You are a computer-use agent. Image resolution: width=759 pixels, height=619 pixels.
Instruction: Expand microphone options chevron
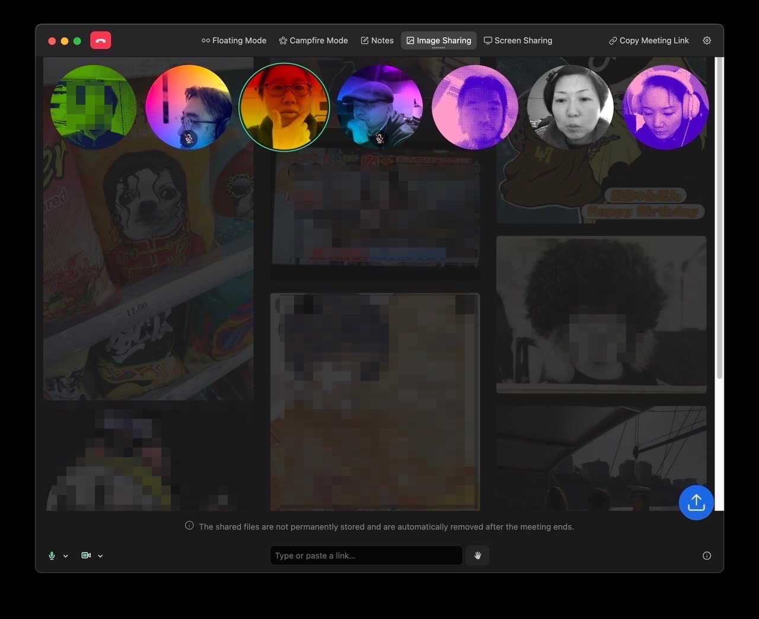point(66,556)
